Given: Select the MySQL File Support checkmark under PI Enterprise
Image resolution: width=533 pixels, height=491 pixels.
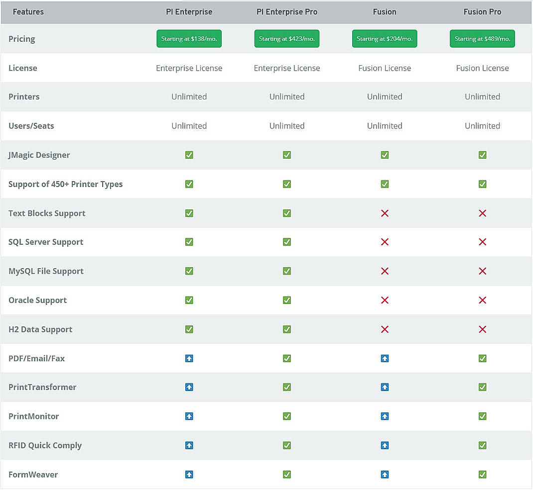Looking at the screenshot, I should pos(189,271).
